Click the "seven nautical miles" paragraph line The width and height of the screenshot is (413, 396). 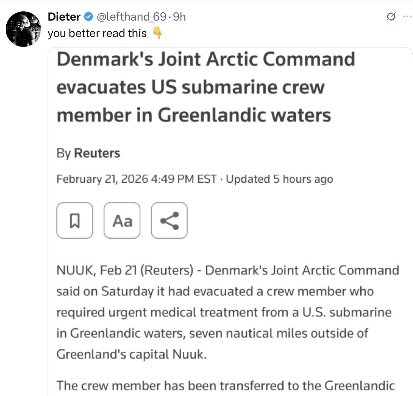coord(212,333)
